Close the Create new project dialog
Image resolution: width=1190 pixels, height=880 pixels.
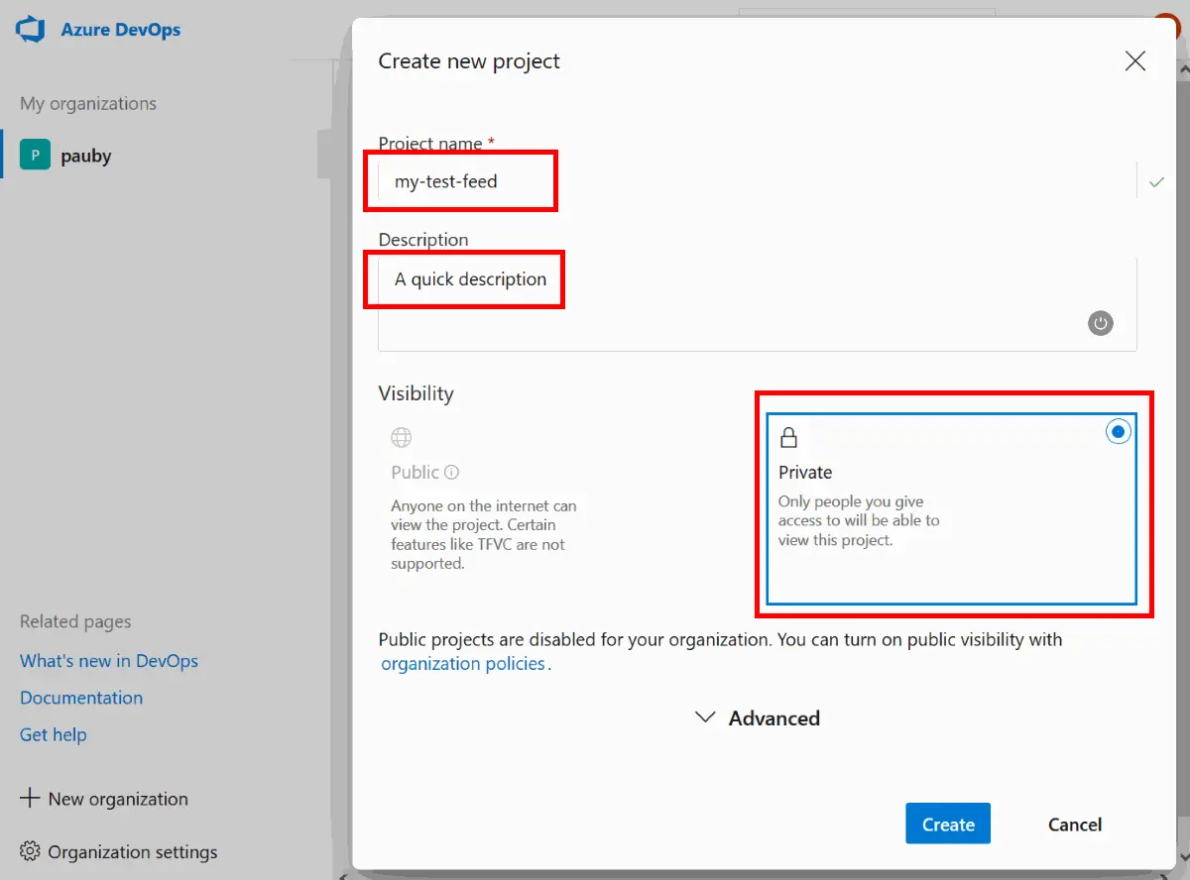tap(1135, 61)
